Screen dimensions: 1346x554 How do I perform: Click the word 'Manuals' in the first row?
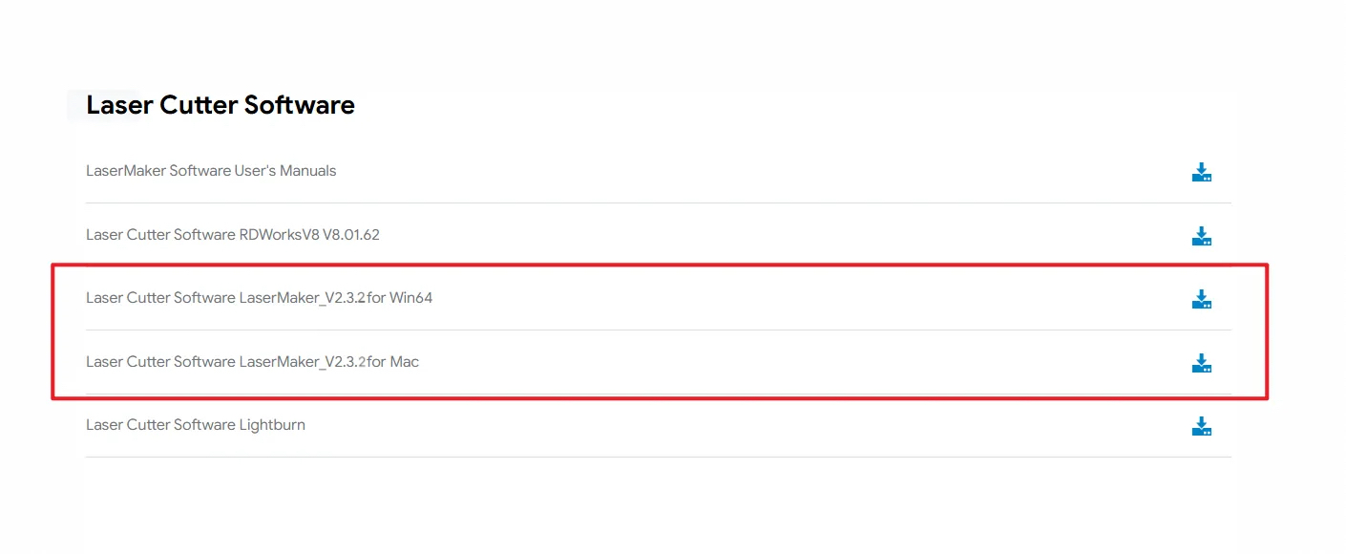tap(307, 171)
